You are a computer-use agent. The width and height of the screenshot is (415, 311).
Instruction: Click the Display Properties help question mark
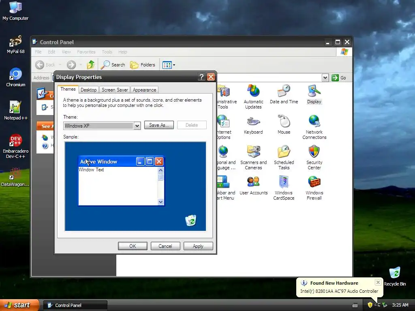(x=201, y=77)
